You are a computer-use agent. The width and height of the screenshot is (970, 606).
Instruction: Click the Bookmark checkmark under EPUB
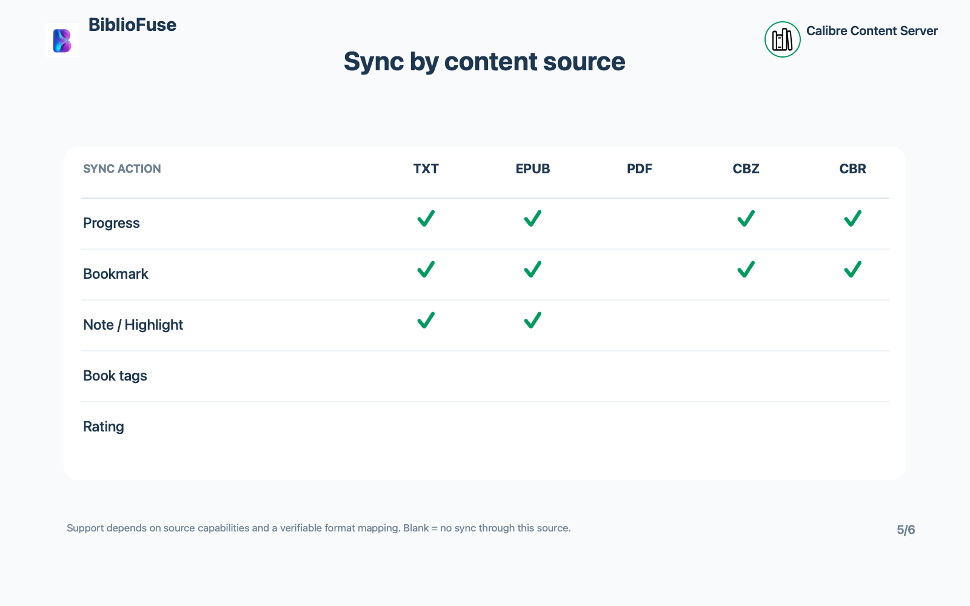click(x=533, y=269)
